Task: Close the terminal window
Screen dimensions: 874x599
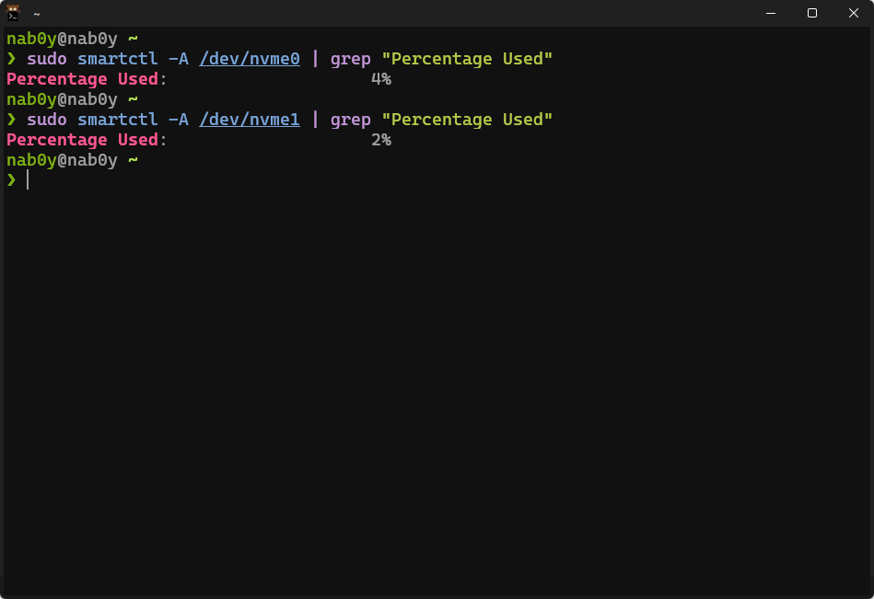Action: point(854,13)
